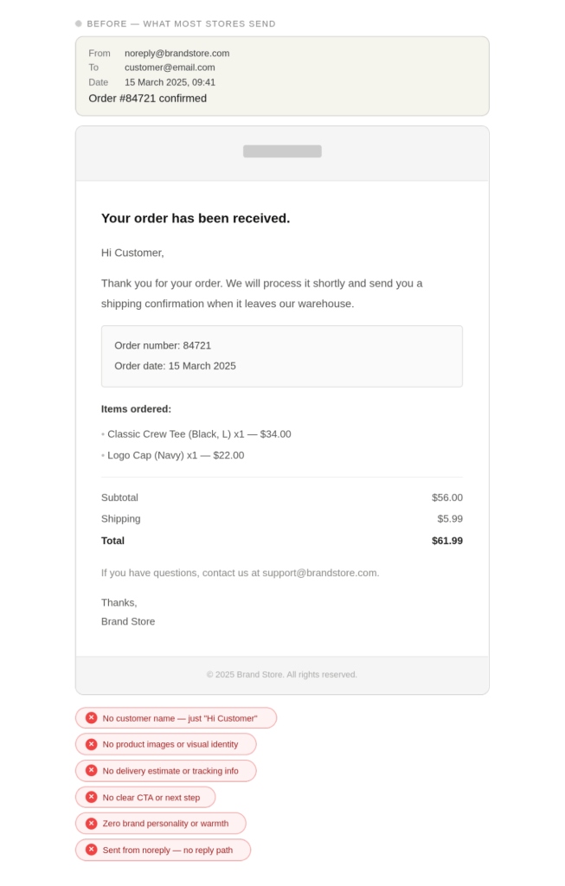The image size is (565, 886).
Task: Click the gray logo placeholder in email header
Action: tap(282, 151)
